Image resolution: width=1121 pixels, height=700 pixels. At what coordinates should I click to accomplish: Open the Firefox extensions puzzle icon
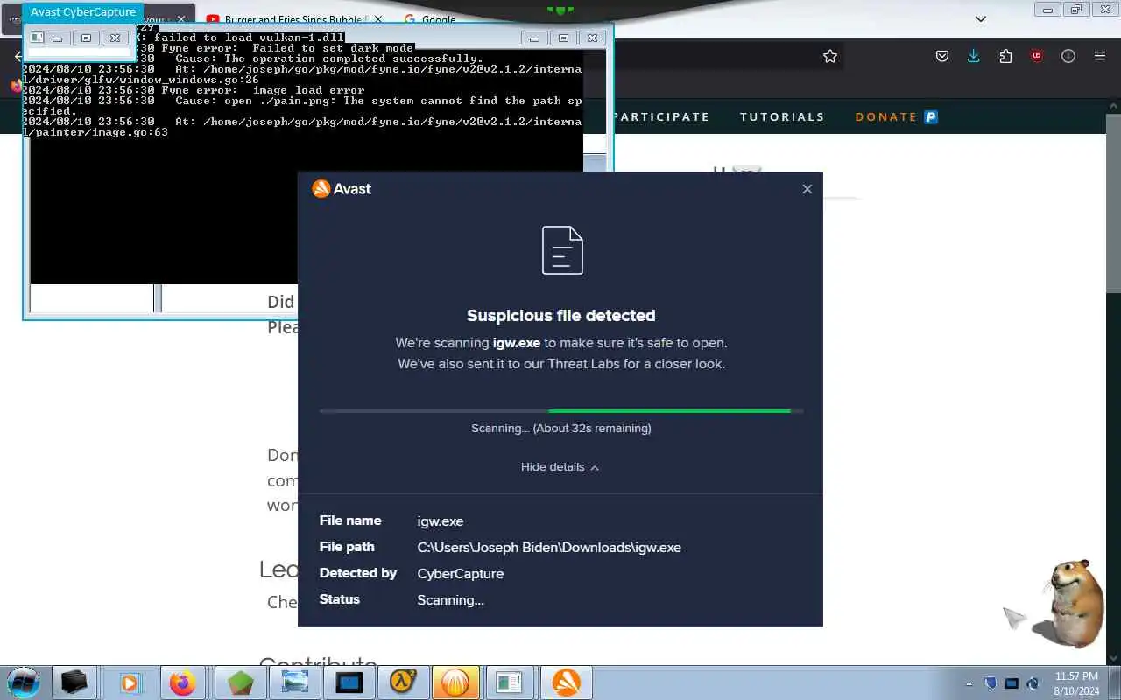[x=1005, y=56]
